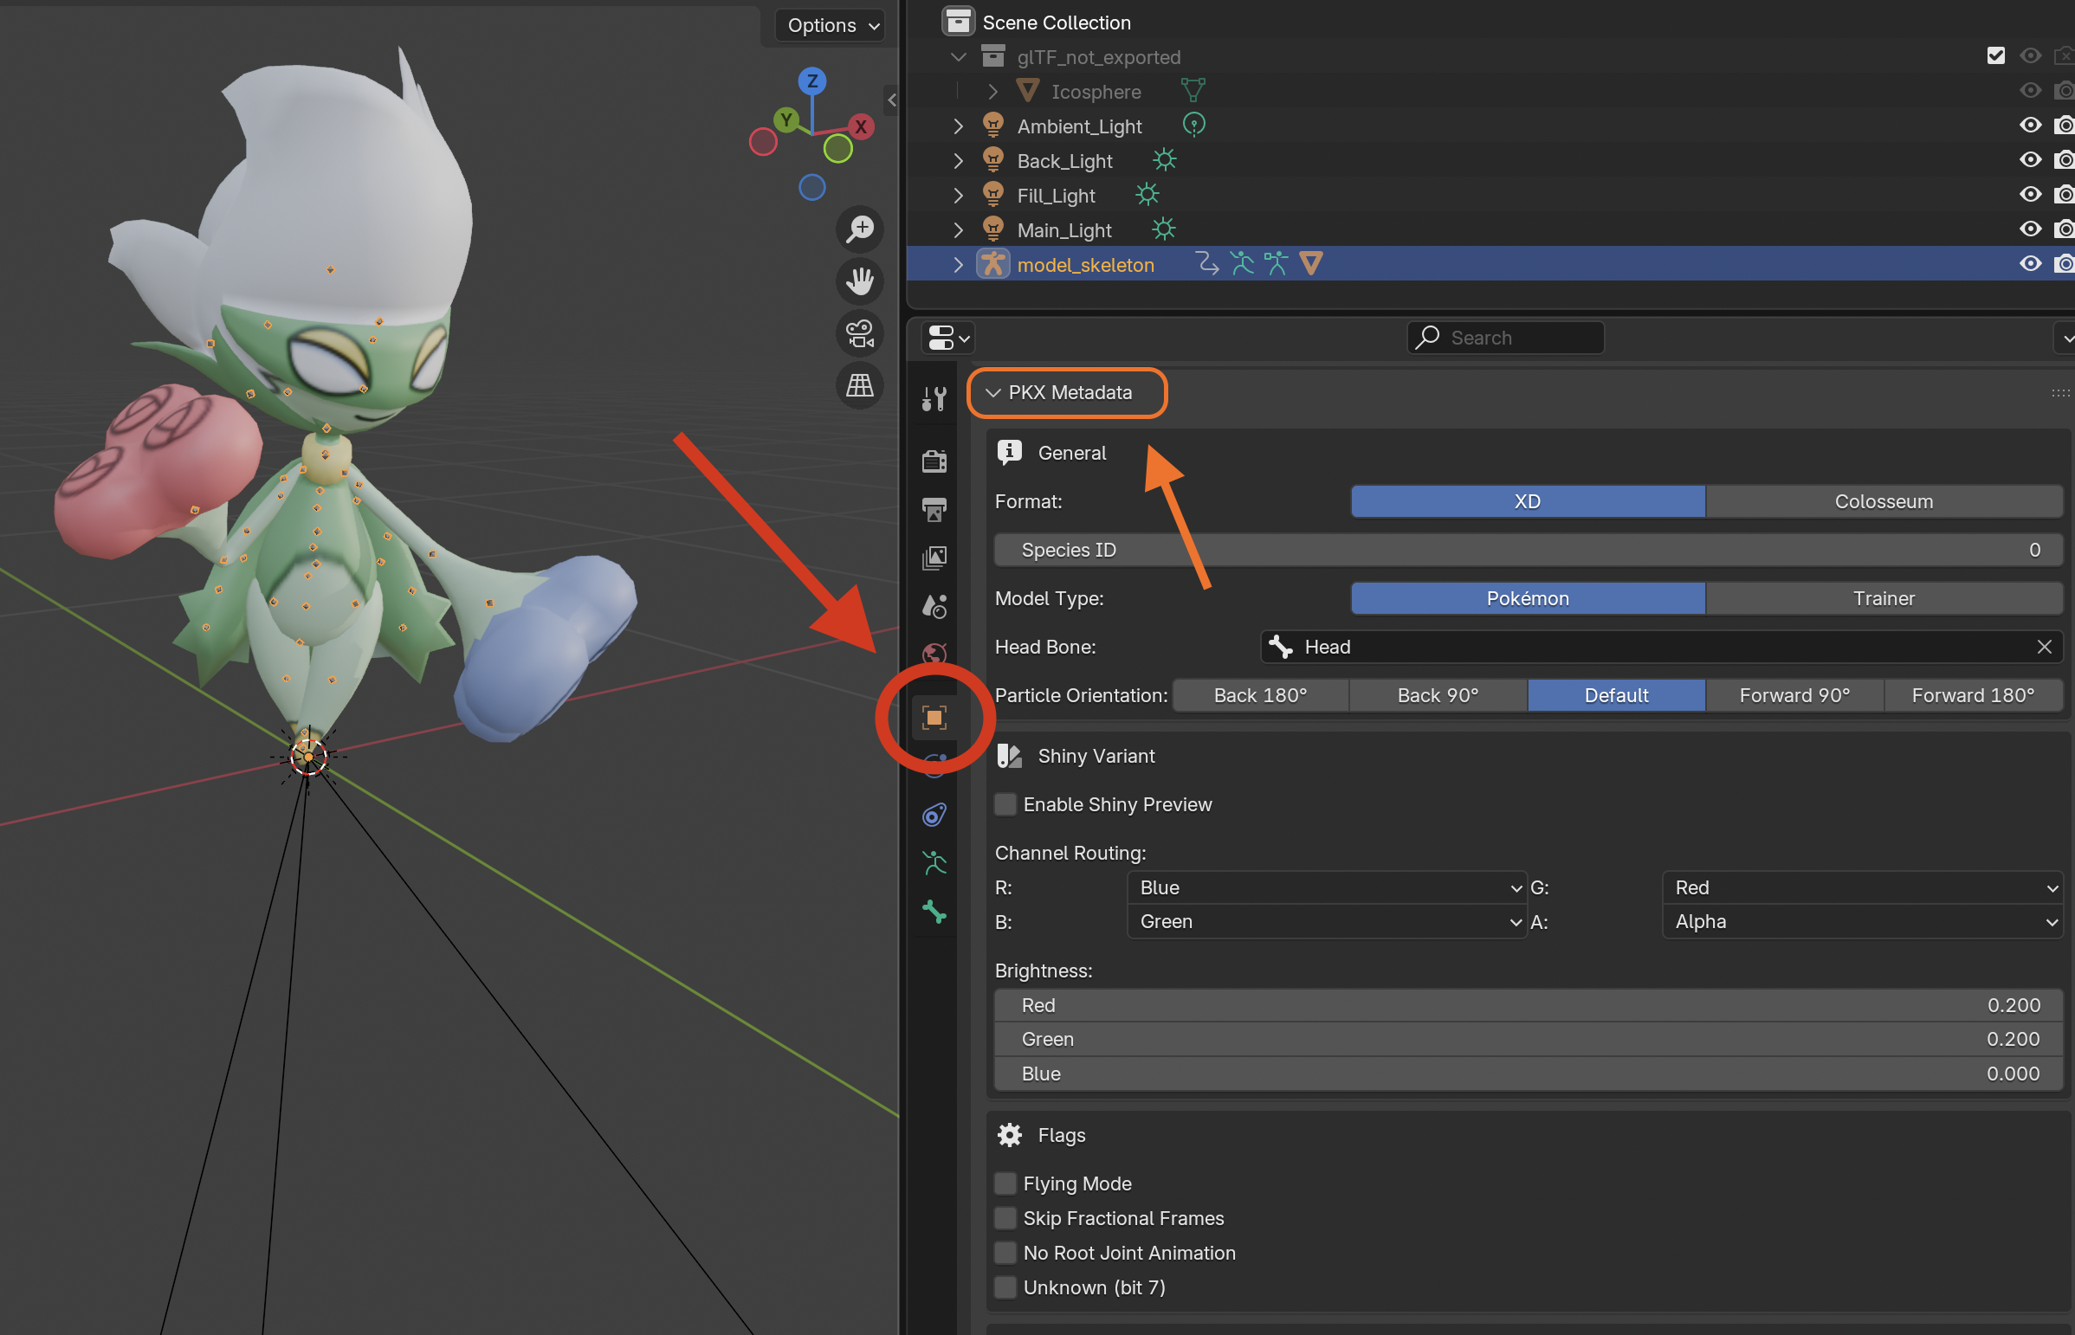Open the Armature data properties tab
The width and height of the screenshot is (2075, 1335).
point(934,862)
